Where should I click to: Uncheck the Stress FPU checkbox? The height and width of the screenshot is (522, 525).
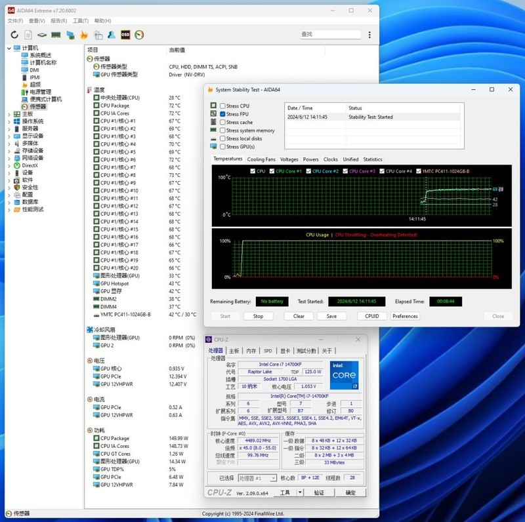[x=223, y=114]
